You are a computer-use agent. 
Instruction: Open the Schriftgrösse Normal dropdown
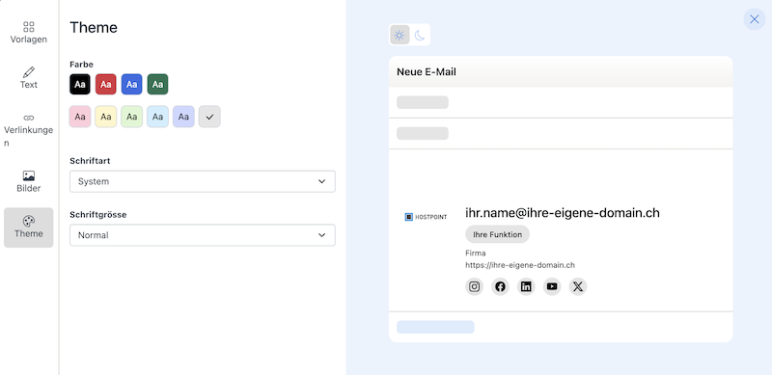click(203, 235)
